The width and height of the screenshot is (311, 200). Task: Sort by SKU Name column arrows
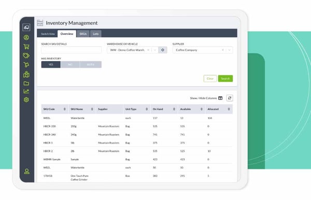tap(92, 109)
